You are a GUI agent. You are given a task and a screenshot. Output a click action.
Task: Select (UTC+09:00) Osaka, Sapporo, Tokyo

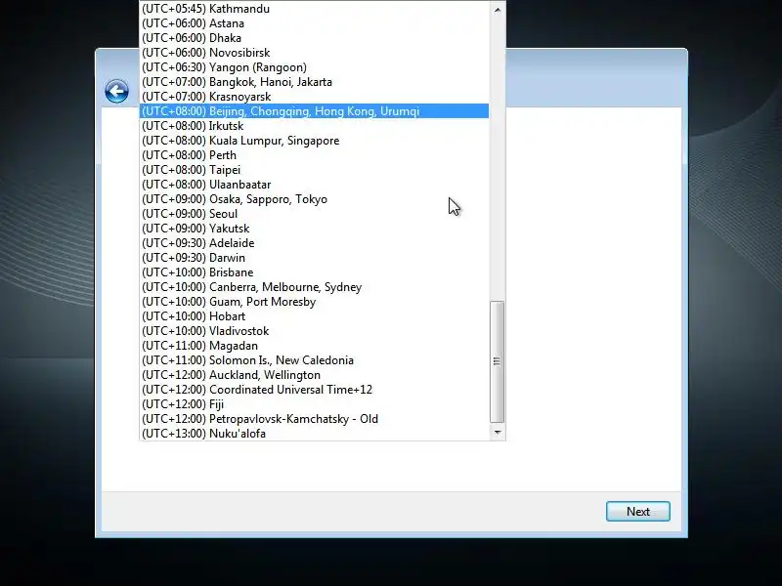pos(314,199)
